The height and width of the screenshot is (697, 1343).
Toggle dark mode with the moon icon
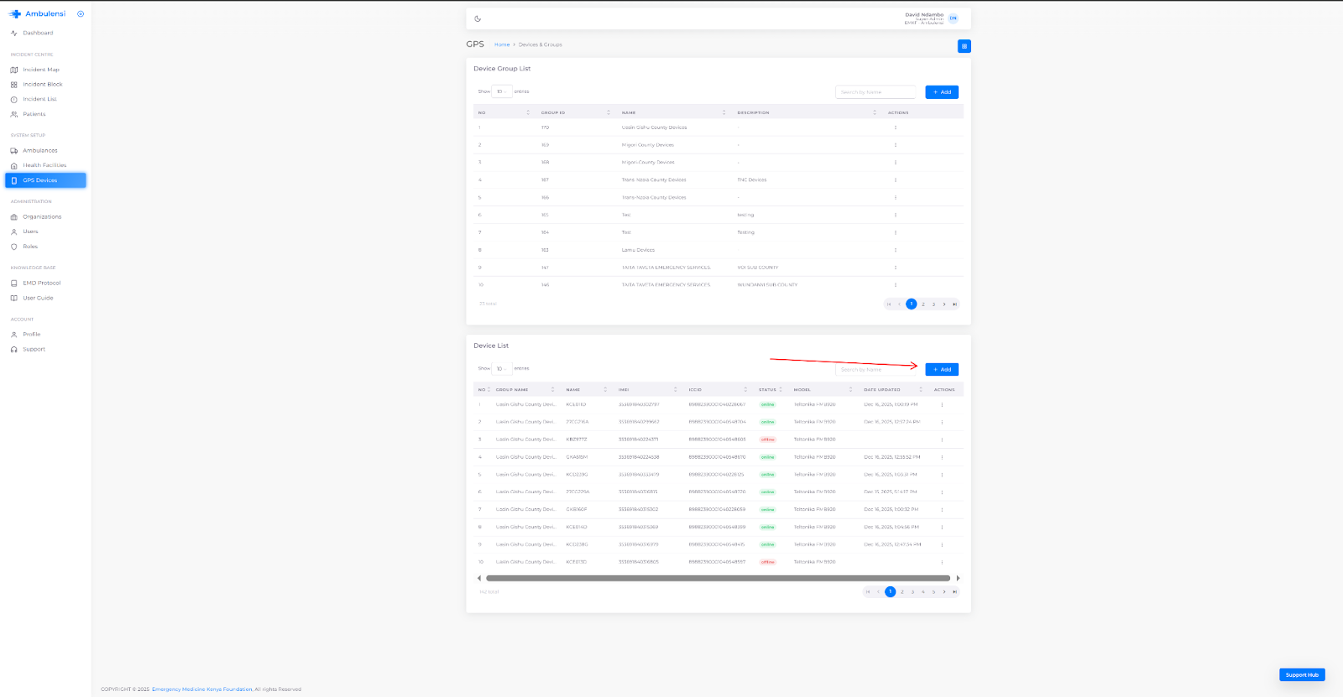coord(478,18)
